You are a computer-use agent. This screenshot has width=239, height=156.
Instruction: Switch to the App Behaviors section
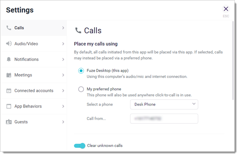point(28,106)
